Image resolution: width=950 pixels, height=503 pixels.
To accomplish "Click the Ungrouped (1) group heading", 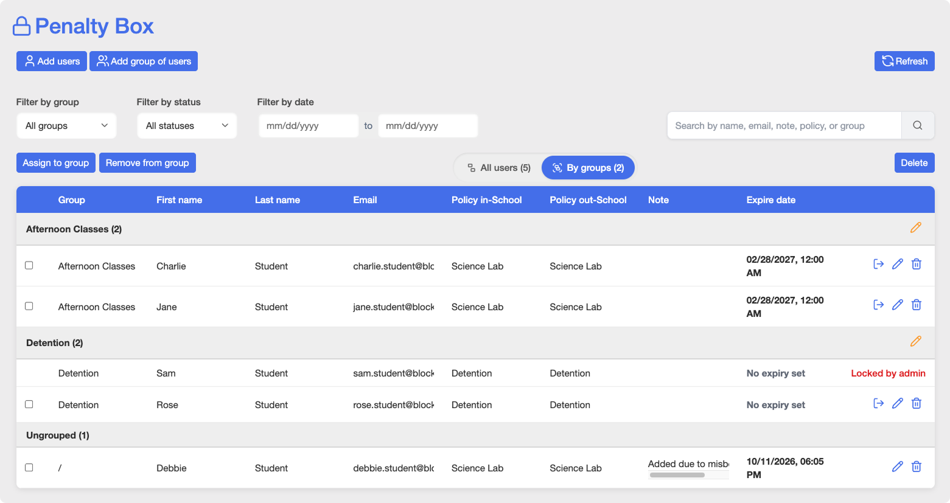I will 58,435.
